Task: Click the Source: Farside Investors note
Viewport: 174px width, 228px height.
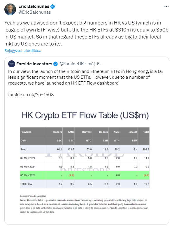Action: click(33, 196)
